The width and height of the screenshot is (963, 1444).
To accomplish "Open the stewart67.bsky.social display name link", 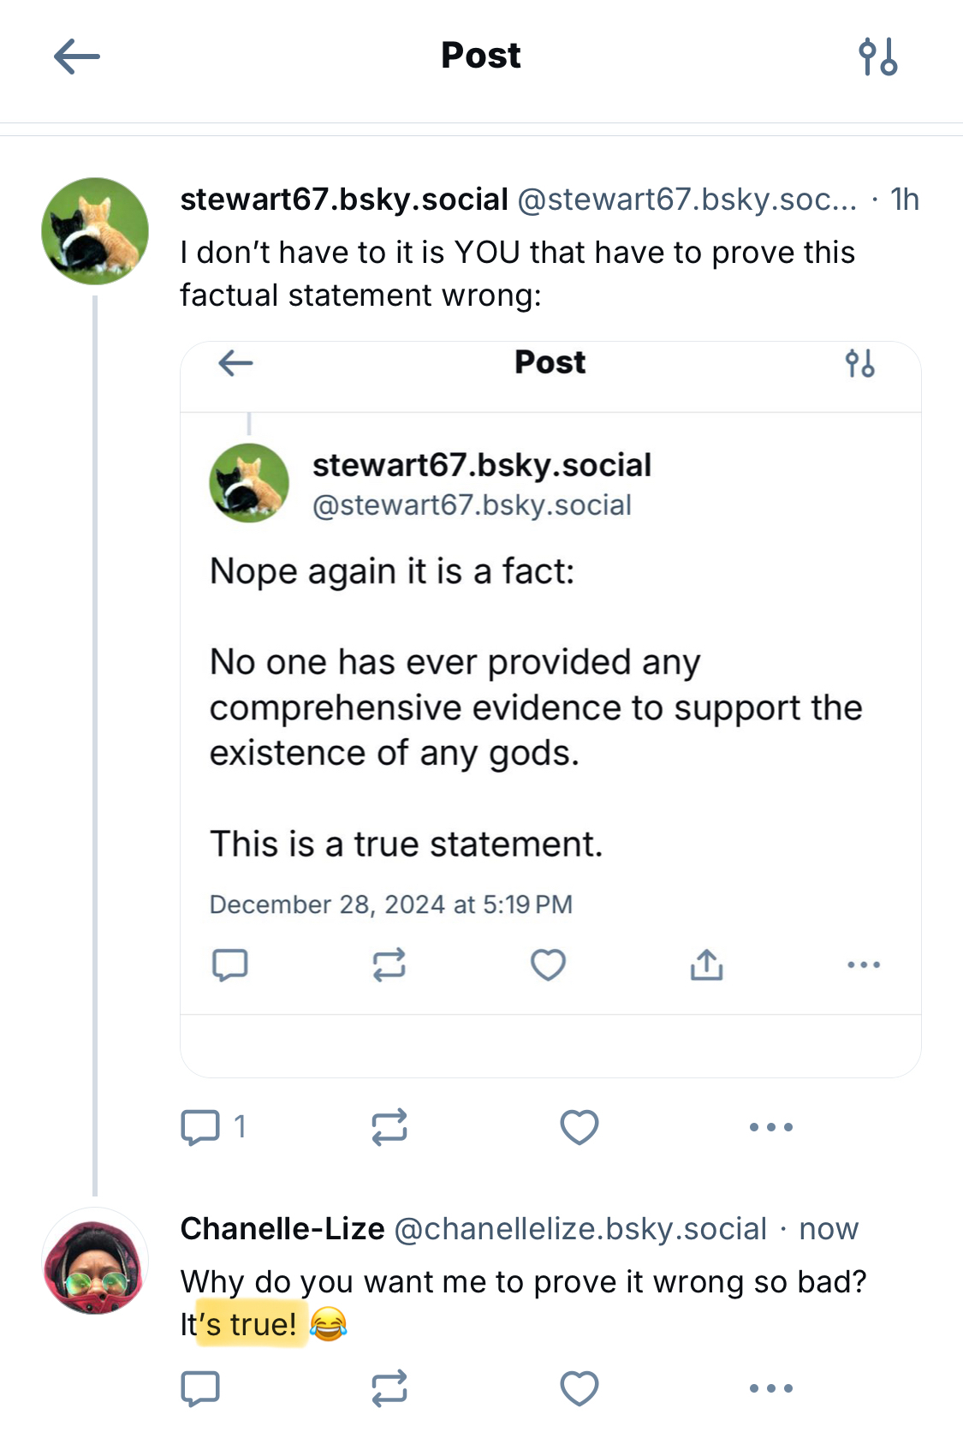I will click(x=344, y=200).
